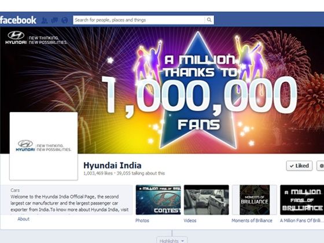
Task: Click the 1,003,469 likes count
Action: (98, 173)
